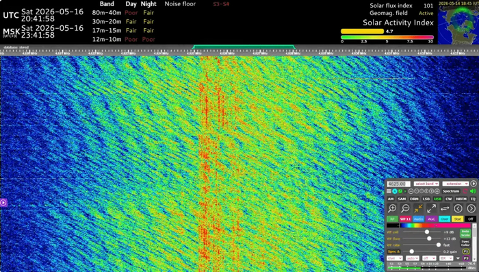Select SAM demodulation mode
Image resolution: width=479 pixels, height=272 pixels.
point(402,199)
